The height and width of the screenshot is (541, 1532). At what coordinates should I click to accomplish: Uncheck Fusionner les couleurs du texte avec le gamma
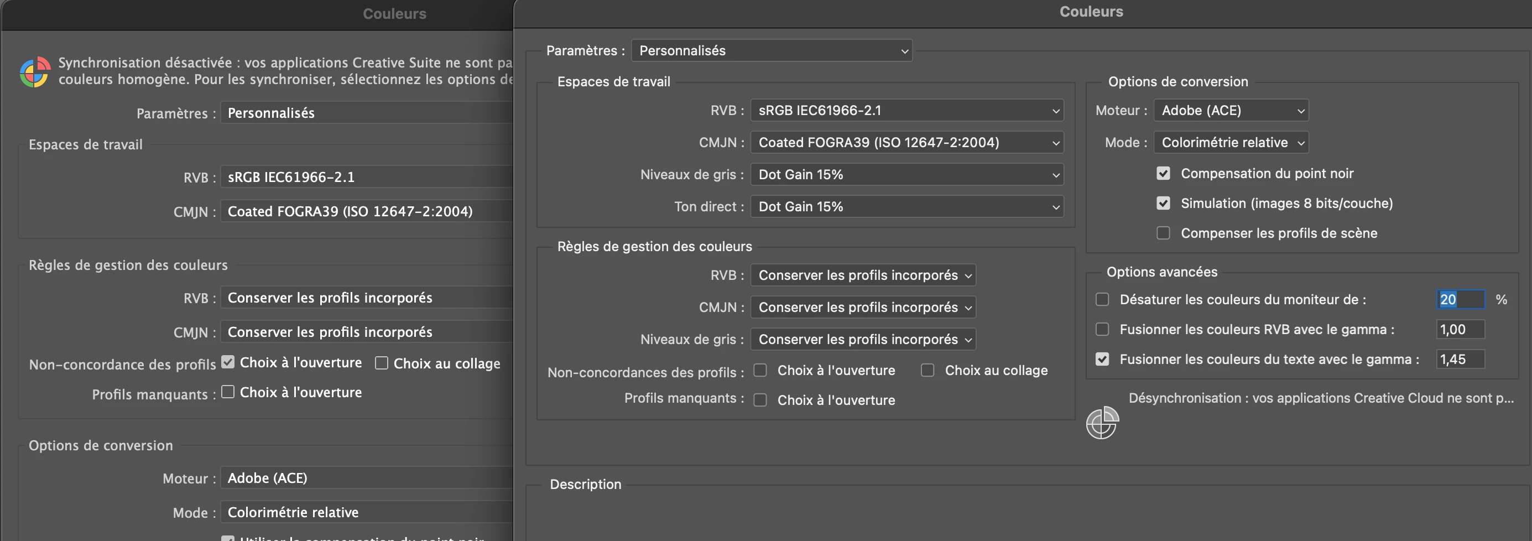[x=1102, y=359]
